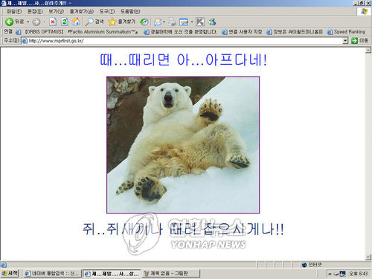372x279 pixels.
Task: Open the 파일(F) menu
Action: [x=14, y=11]
